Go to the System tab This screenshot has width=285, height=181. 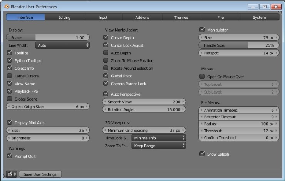click(x=259, y=17)
